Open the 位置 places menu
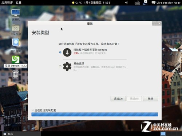The width and height of the screenshot is (182, 136). pos(19,3)
